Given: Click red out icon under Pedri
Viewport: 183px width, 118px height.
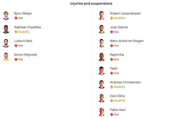Looking at the screenshot, I should coord(112,73).
